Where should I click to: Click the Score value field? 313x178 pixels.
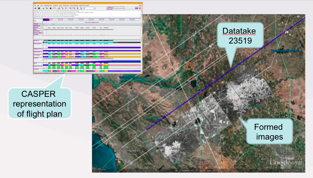116,9
